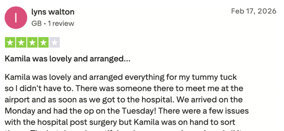
Task: Click the third green rating star
Action: click(x=32, y=43)
